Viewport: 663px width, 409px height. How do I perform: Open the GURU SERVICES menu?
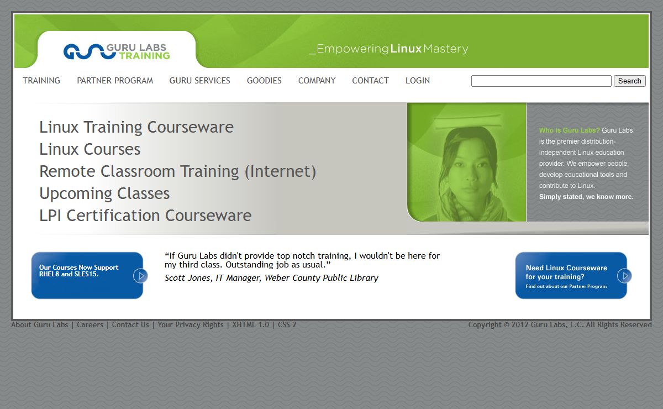point(200,81)
